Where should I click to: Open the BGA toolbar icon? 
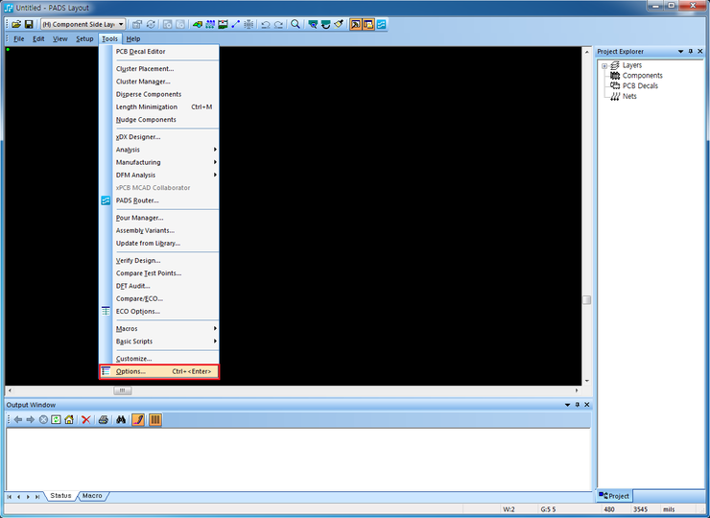248,24
